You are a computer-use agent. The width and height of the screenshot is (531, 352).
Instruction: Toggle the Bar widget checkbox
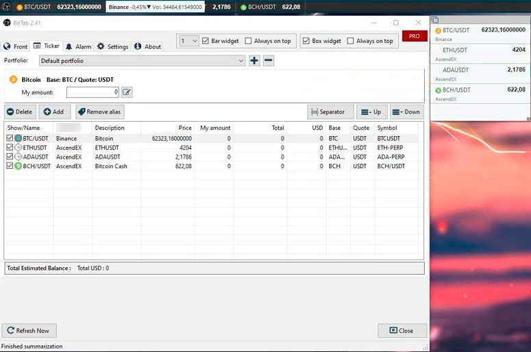[x=206, y=41]
